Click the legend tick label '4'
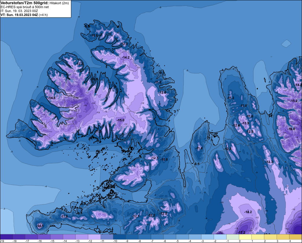 [290, 241]
